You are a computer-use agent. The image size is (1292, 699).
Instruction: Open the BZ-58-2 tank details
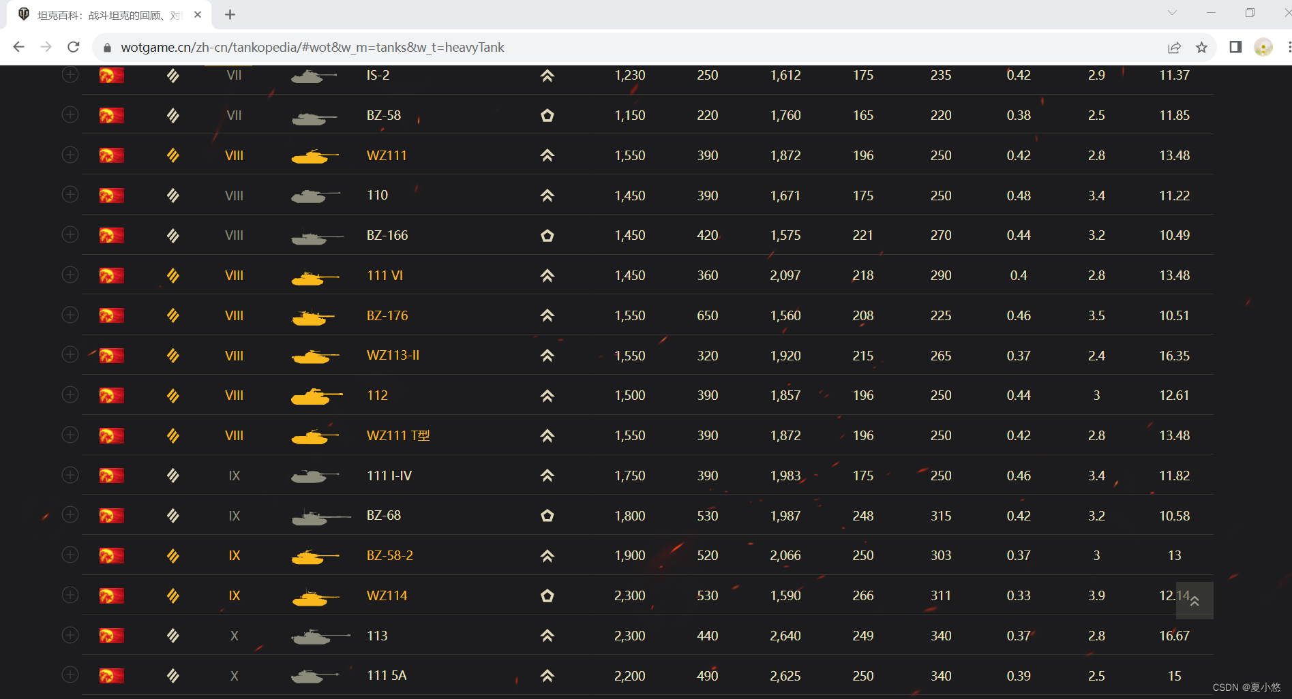(x=390, y=555)
